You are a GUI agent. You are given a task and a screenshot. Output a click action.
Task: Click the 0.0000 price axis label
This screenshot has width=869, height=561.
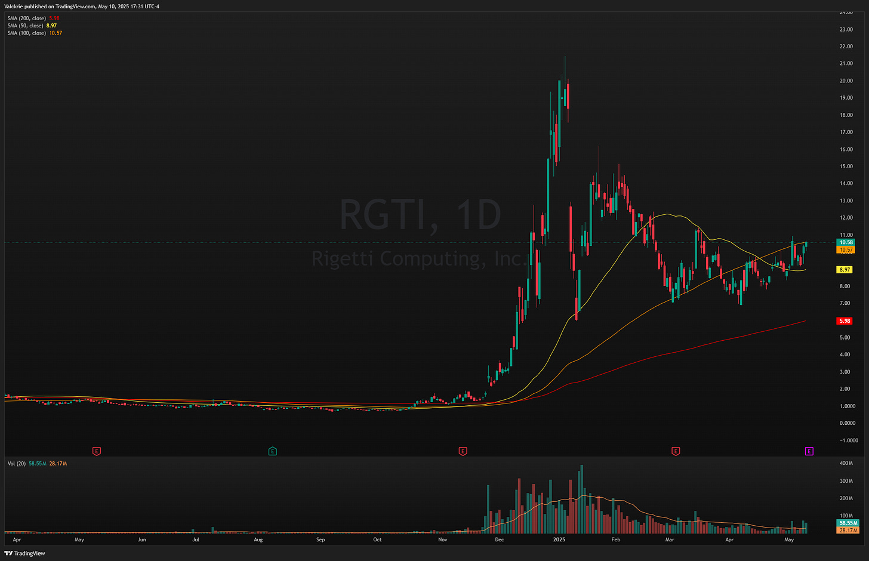(x=847, y=423)
